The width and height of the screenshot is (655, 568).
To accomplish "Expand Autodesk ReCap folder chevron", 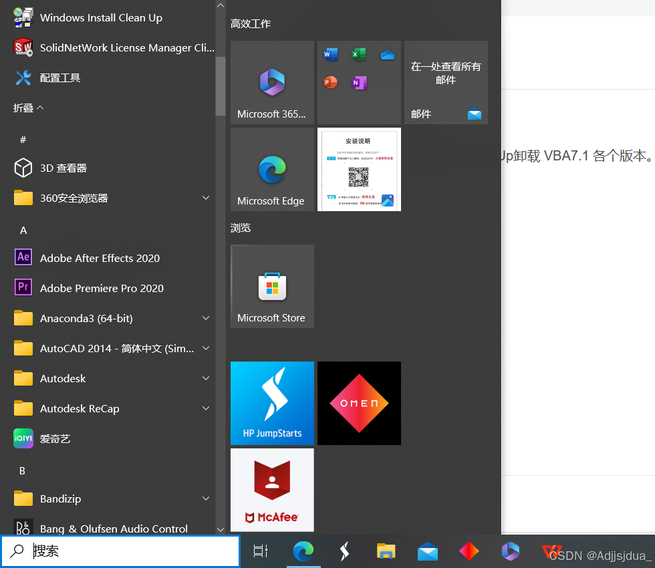I will (x=206, y=408).
